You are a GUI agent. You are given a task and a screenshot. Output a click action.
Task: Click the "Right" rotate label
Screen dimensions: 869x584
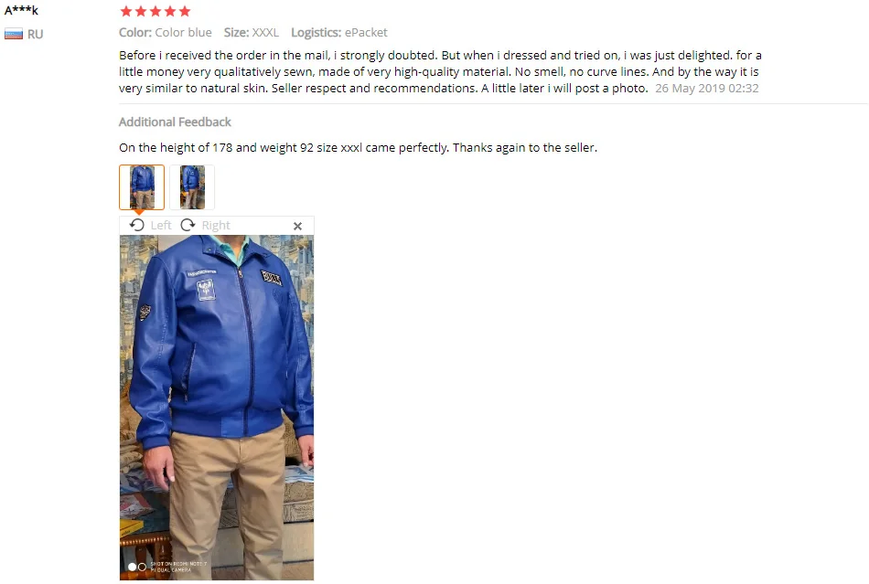pos(216,226)
